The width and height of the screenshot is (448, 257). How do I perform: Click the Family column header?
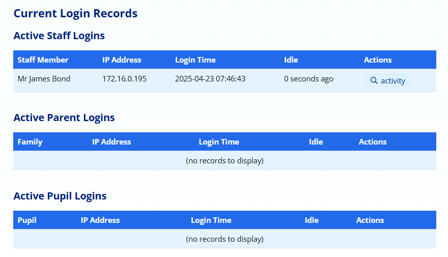click(x=30, y=141)
